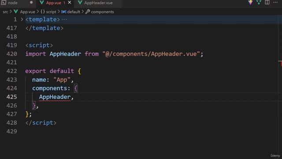Expand the folded template block on line 1

click(22, 19)
